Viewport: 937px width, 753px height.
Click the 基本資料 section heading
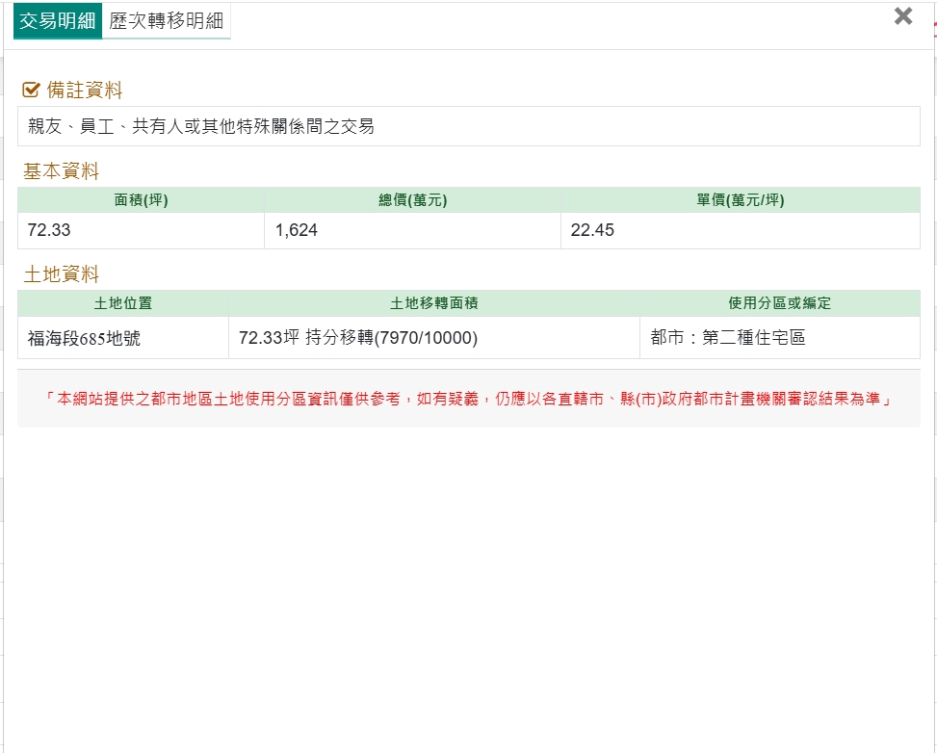click(62, 171)
